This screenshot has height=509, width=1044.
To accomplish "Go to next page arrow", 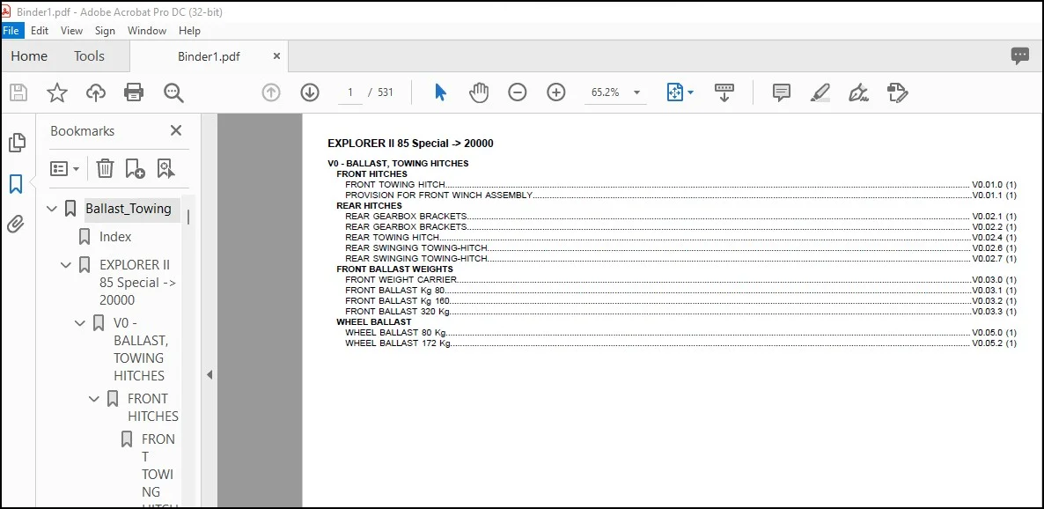I will 310,92.
